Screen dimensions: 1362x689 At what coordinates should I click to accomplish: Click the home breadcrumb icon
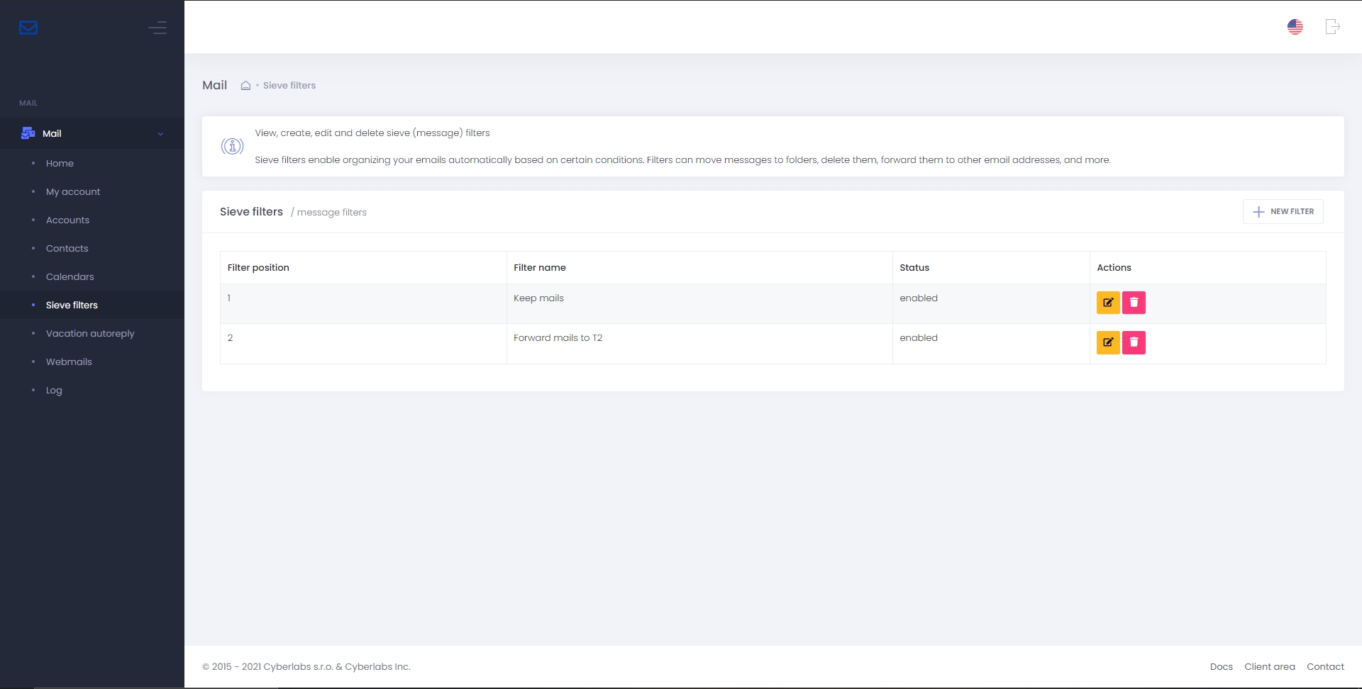245,86
